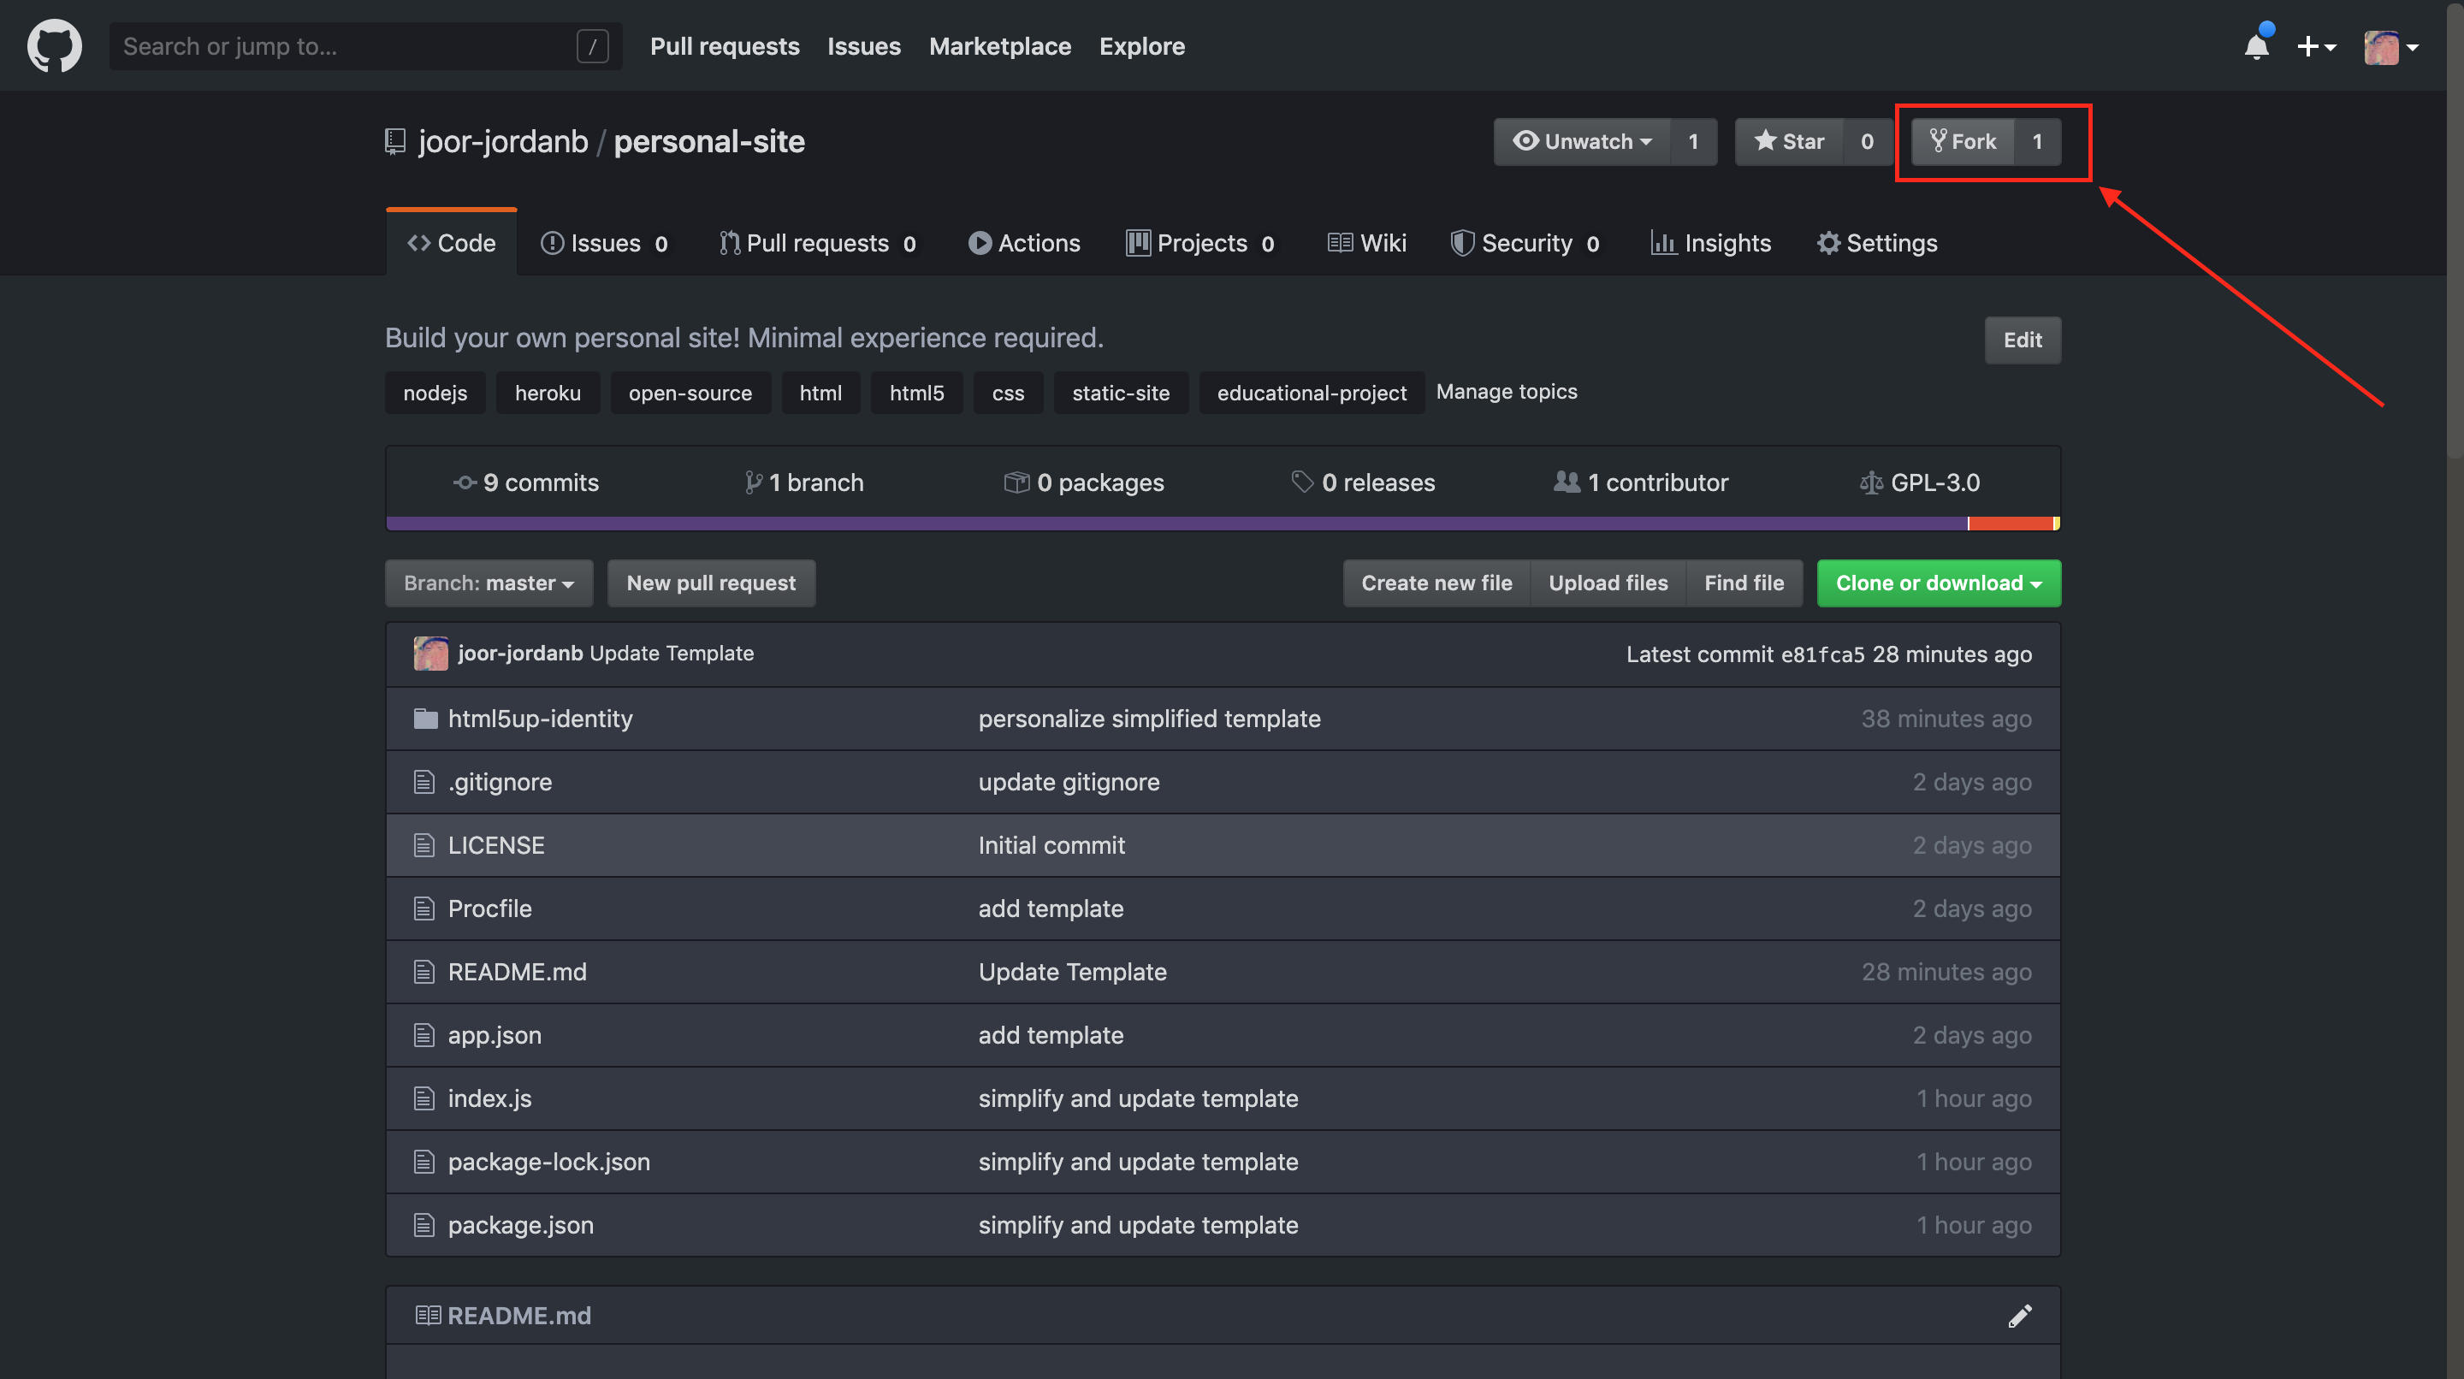The image size is (2464, 1379).
Task: Open the plus create-new menu
Action: 2317,46
